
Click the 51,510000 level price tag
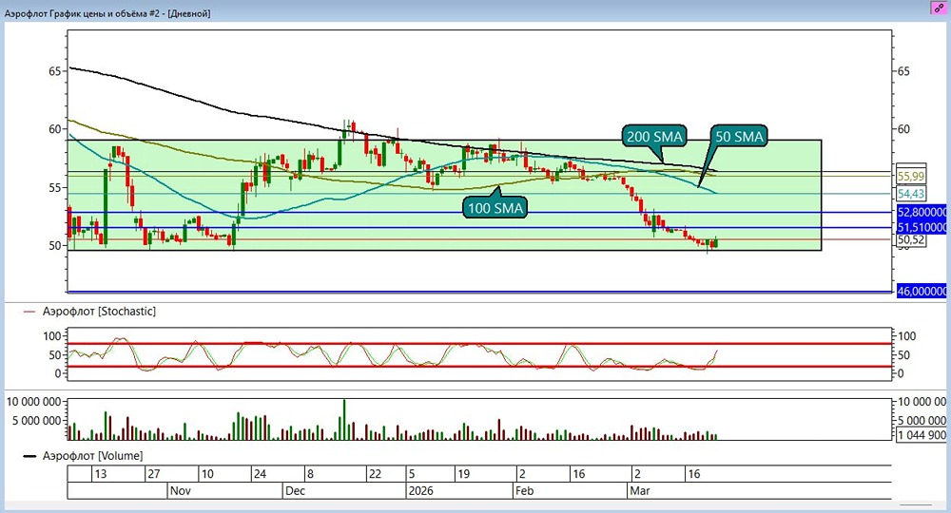pos(922,227)
